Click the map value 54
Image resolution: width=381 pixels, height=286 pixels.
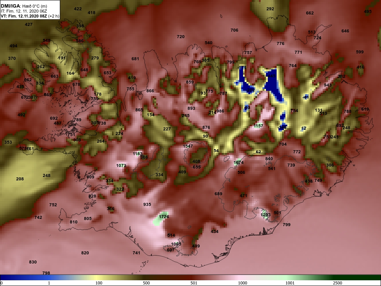click(x=216, y=151)
